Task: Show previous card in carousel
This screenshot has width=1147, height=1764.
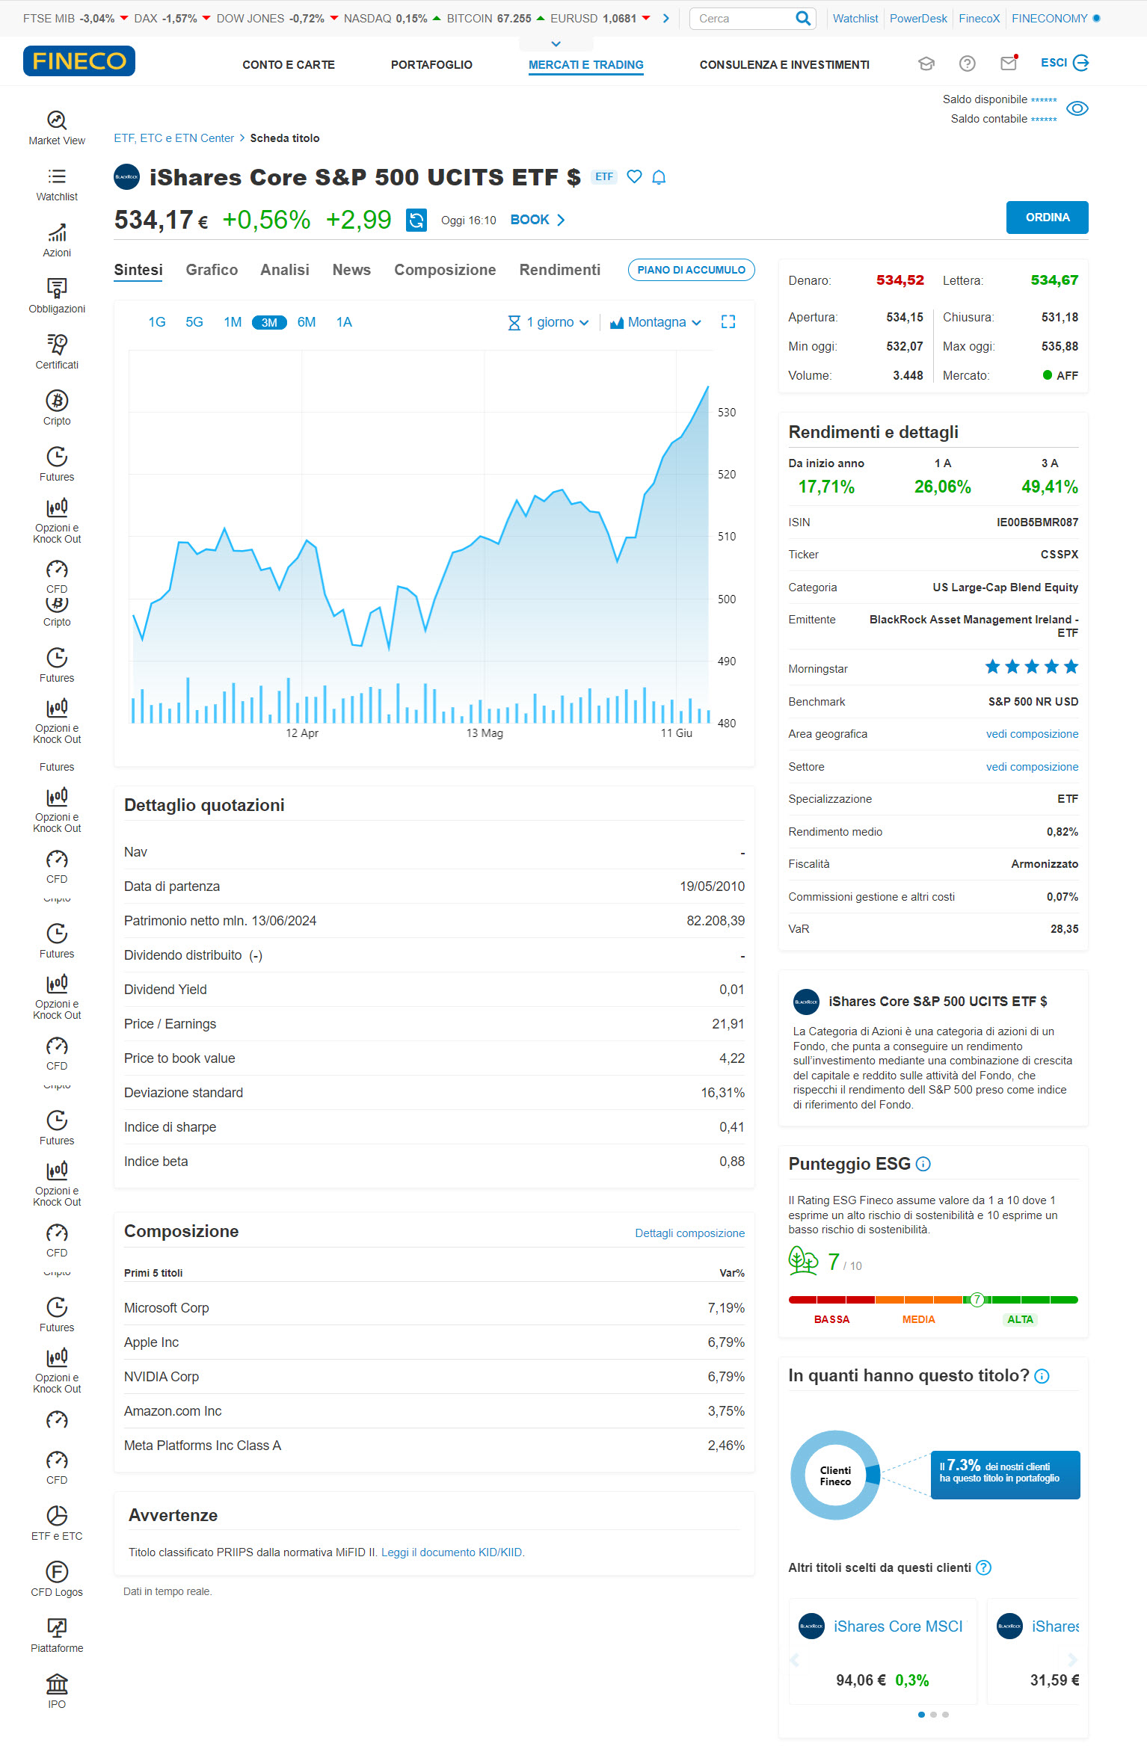Action: (x=794, y=1660)
